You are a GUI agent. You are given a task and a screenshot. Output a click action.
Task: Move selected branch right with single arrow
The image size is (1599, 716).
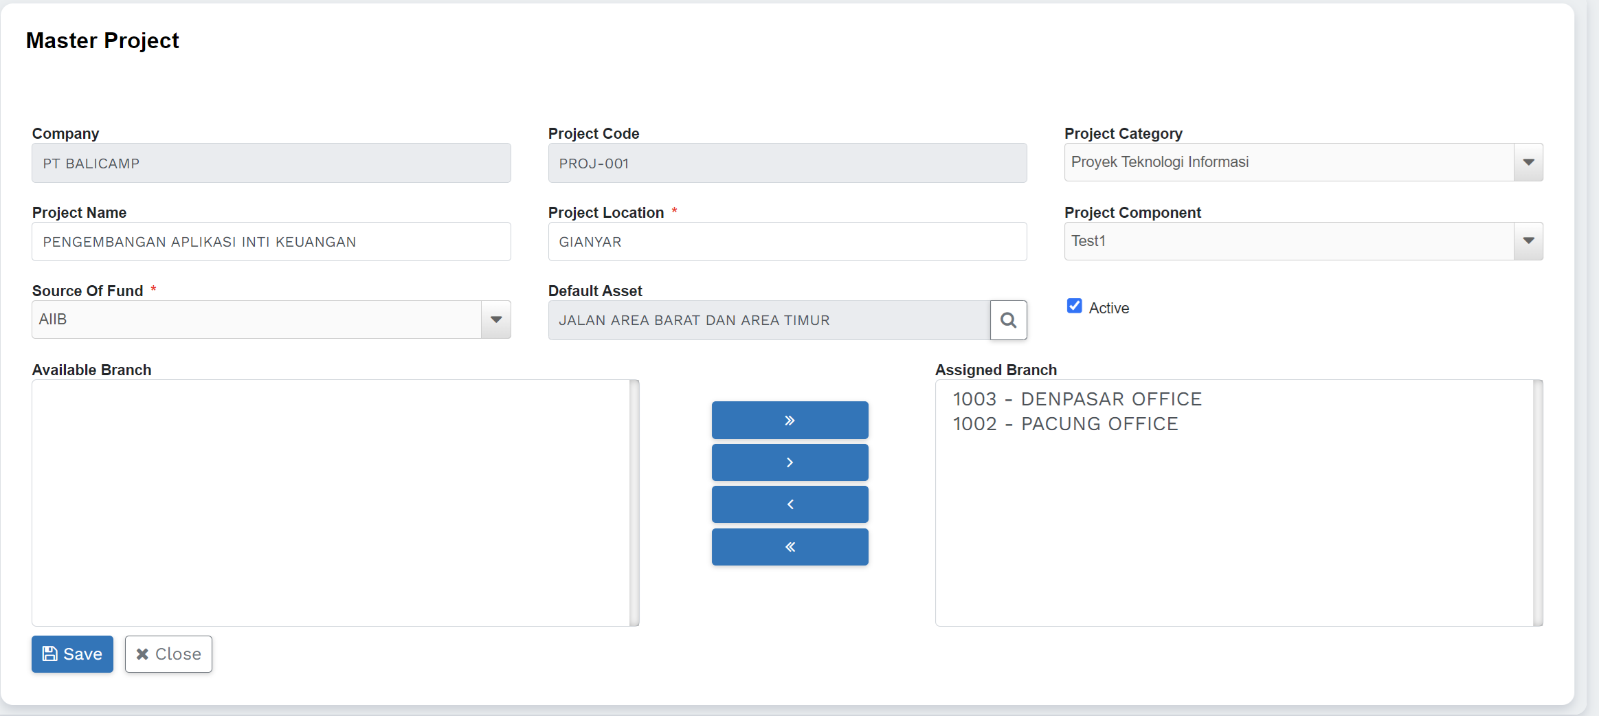(x=790, y=462)
